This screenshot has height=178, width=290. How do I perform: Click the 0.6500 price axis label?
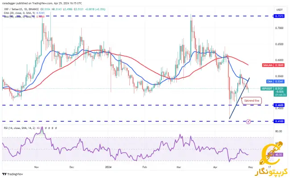pos(279,44)
